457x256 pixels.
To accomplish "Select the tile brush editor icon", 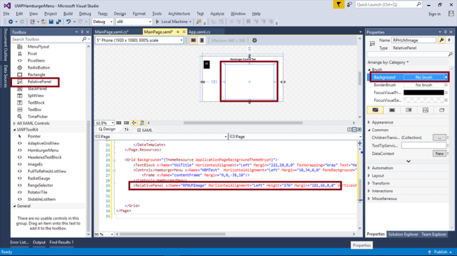I will [425, 110].
